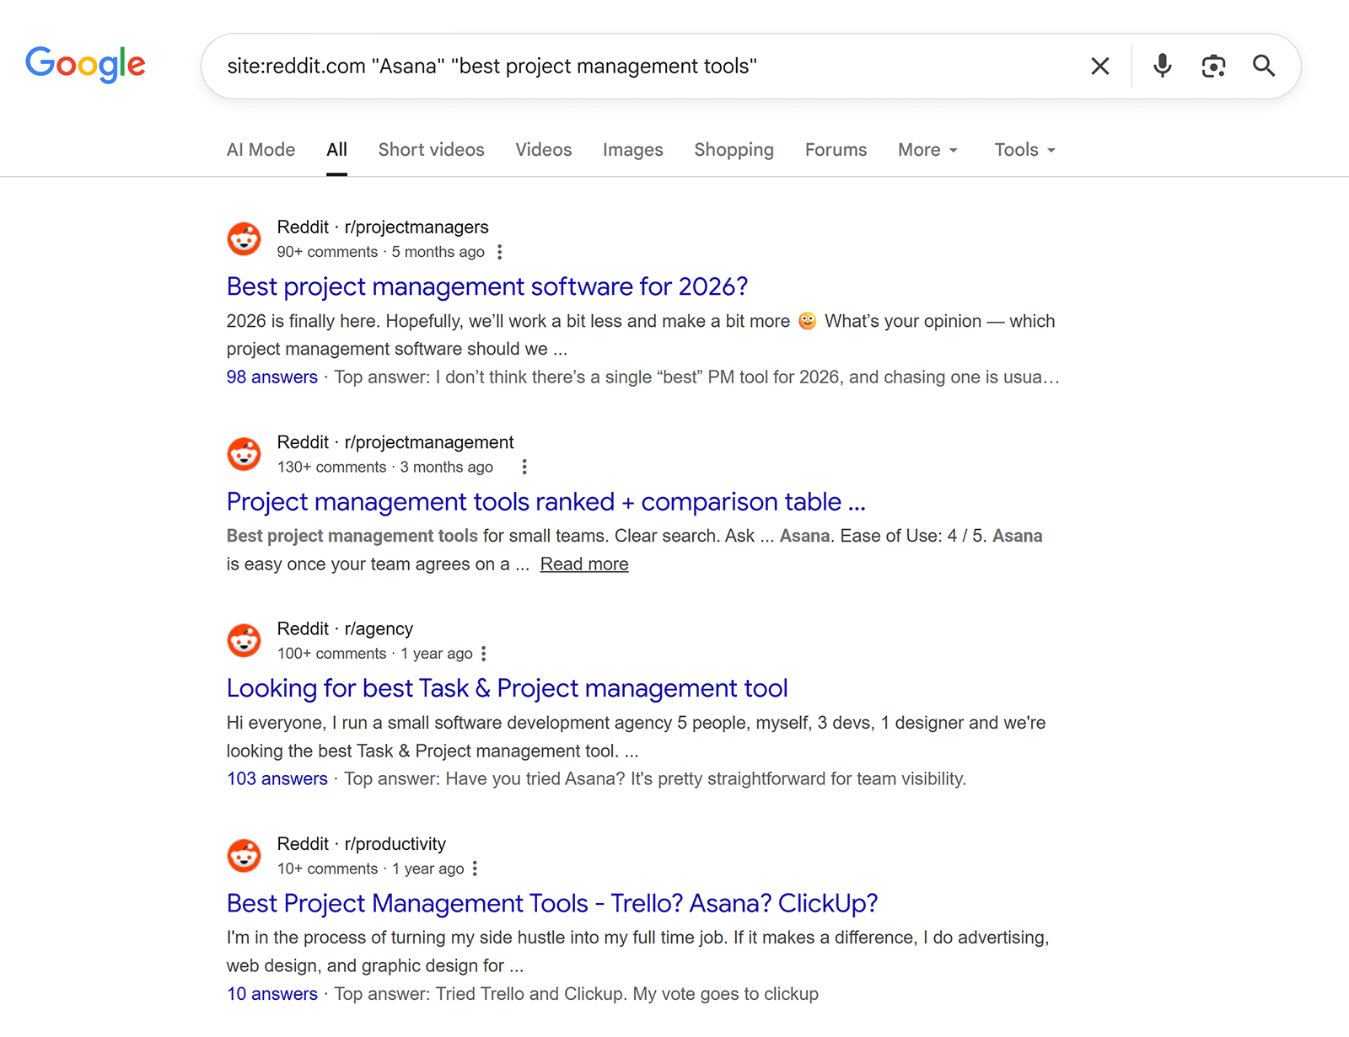The height and width of the screenshot is (1037, 1349).
Task: Open more options for r/productivity result
Action: pos(475,869)
